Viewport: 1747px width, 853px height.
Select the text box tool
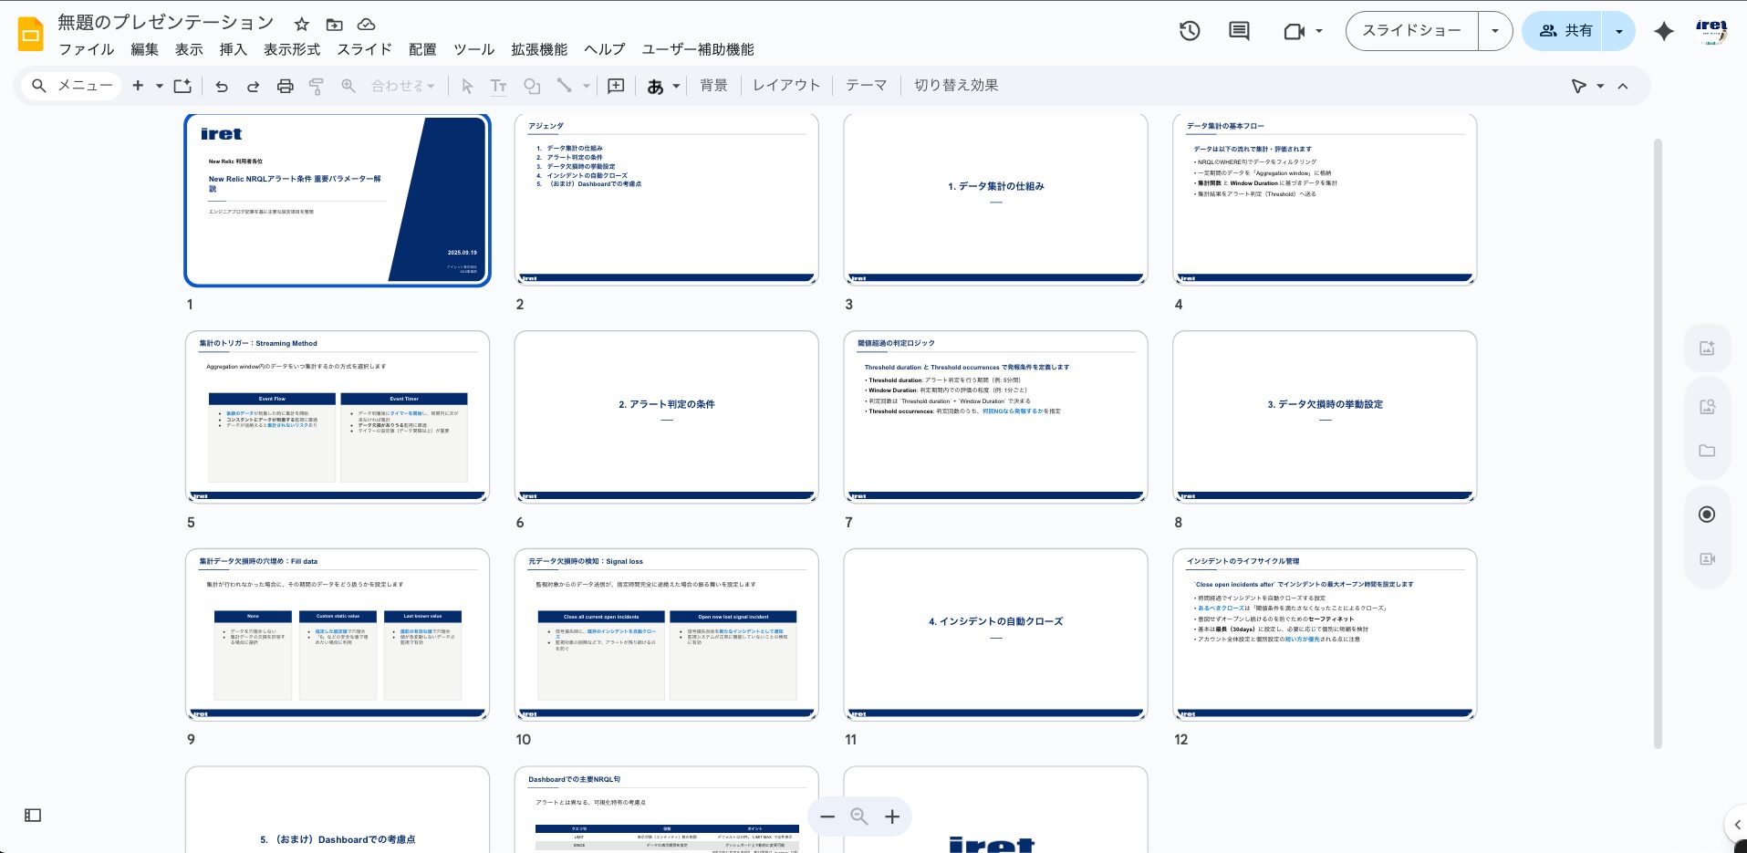tap(498, 86)
